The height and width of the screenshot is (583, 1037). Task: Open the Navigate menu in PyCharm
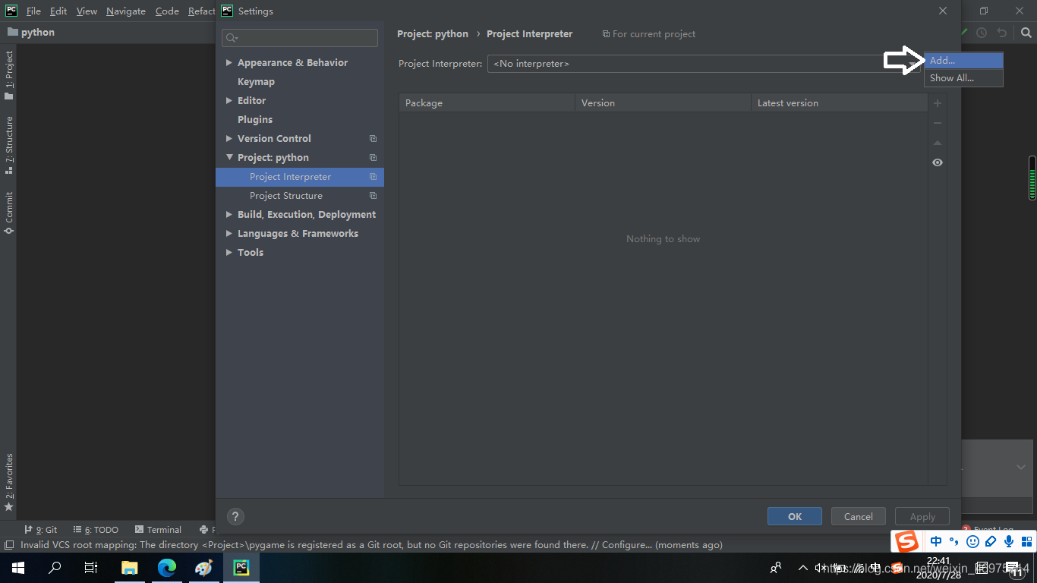tap(126, 11)
